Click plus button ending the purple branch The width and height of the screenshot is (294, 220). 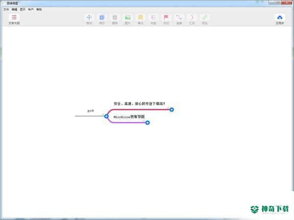[x=147, y=123]
